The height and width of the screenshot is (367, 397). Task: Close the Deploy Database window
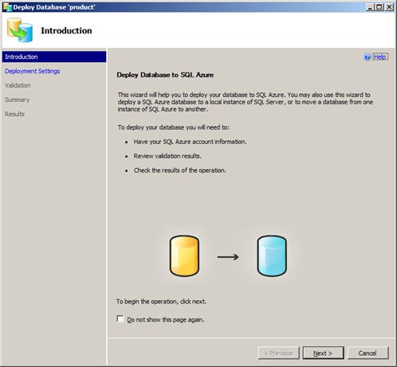[389, 7]
